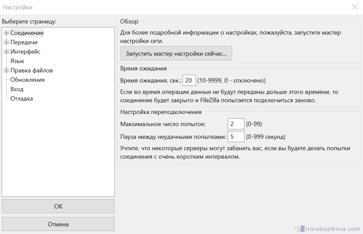Expand the Соединение tree node
The image size is (363, 234).
(6, 33)
